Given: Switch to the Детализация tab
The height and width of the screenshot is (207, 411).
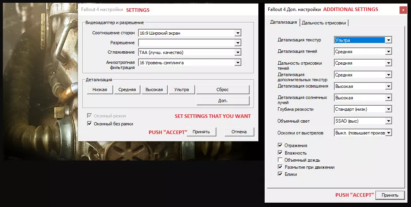Looking at the screenshot, I should [x=283, y=22].
